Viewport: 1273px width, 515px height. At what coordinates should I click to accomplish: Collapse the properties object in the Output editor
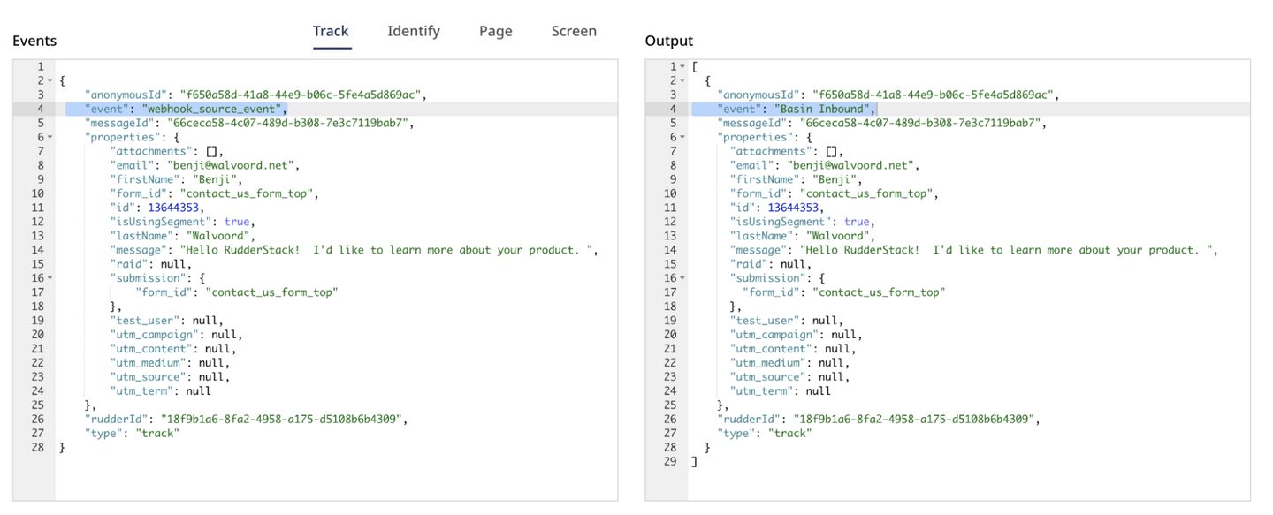tap(681, 137)
